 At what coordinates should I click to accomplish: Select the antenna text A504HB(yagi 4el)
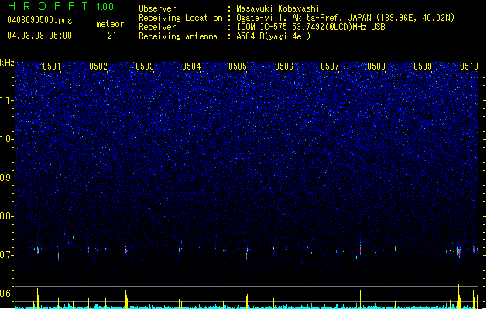tap(273, 36)
